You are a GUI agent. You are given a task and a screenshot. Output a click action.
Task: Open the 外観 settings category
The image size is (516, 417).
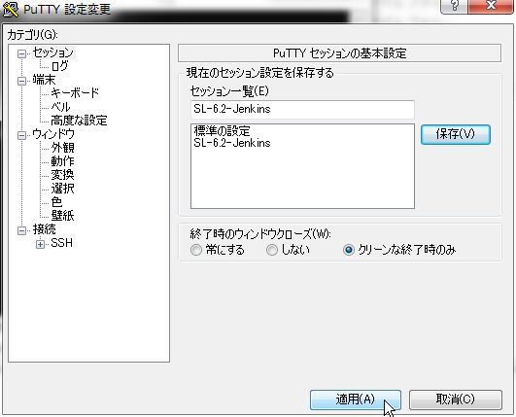[x=62, y=148]
